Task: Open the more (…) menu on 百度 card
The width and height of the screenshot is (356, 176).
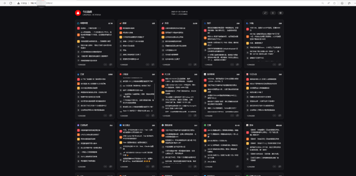Action: tap(105, 116)
